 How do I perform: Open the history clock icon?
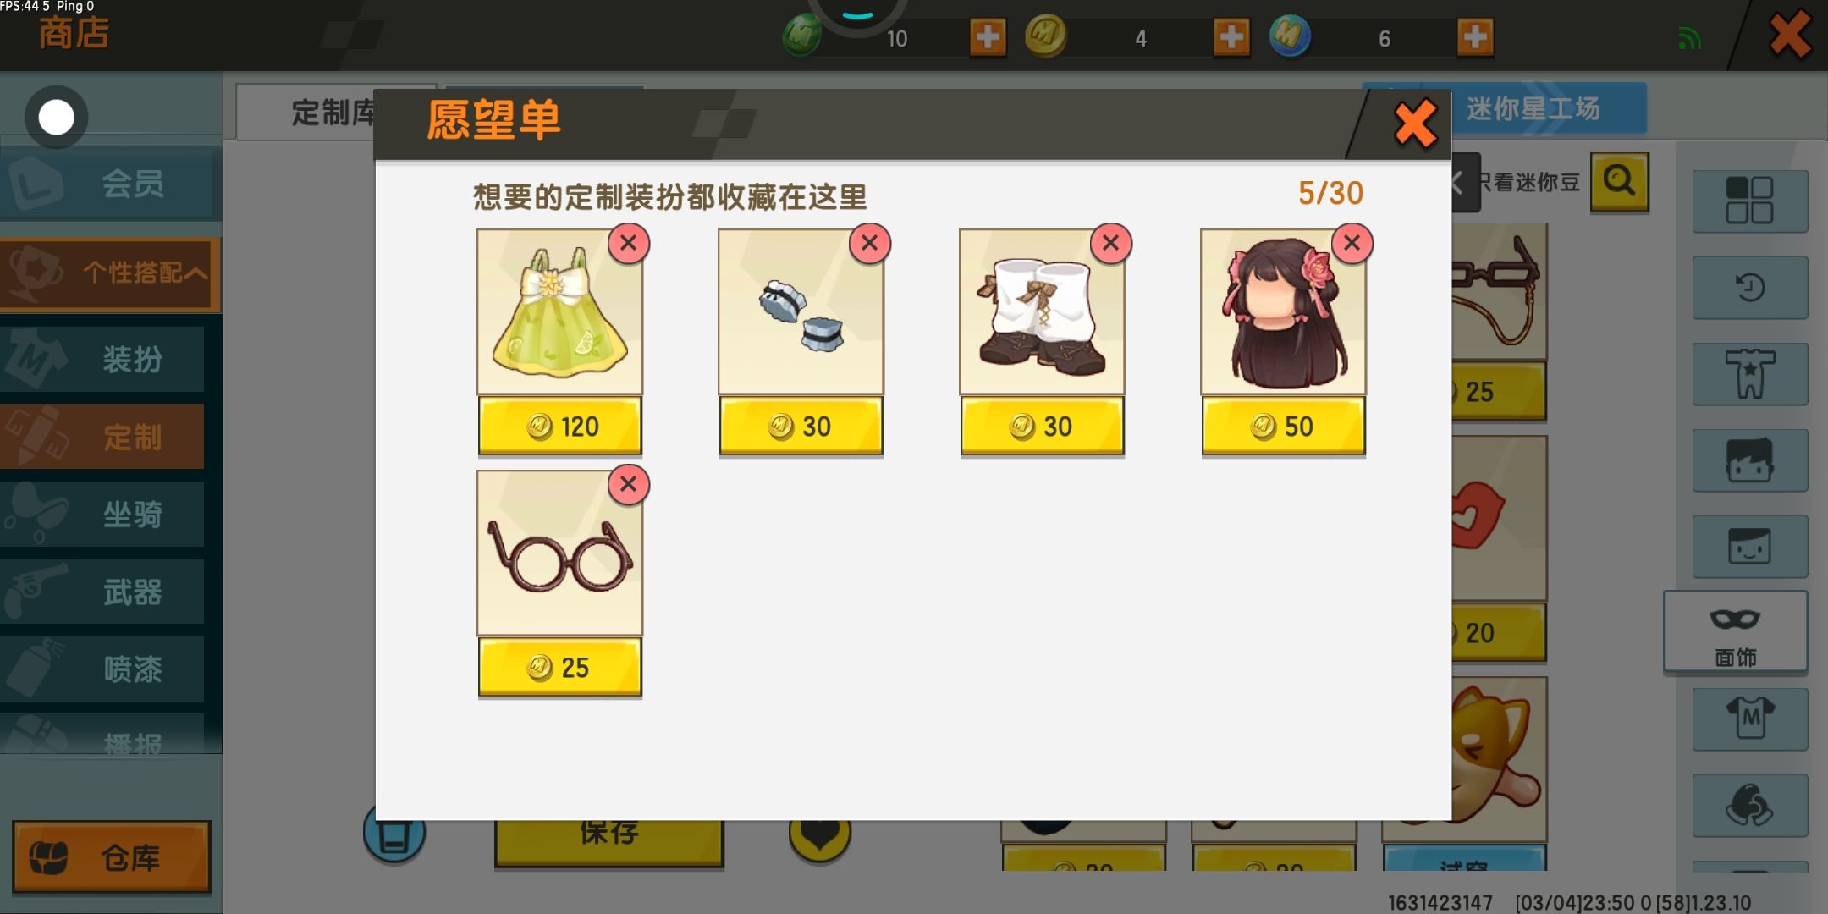point(1749,288)
